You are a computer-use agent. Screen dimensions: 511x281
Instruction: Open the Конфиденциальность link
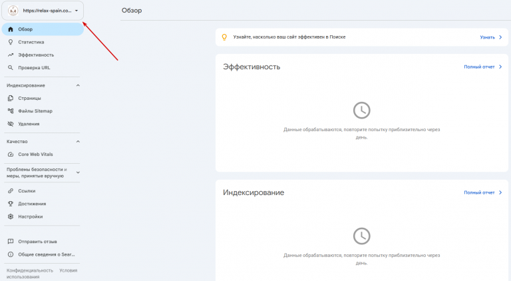(x=30, y=270)
